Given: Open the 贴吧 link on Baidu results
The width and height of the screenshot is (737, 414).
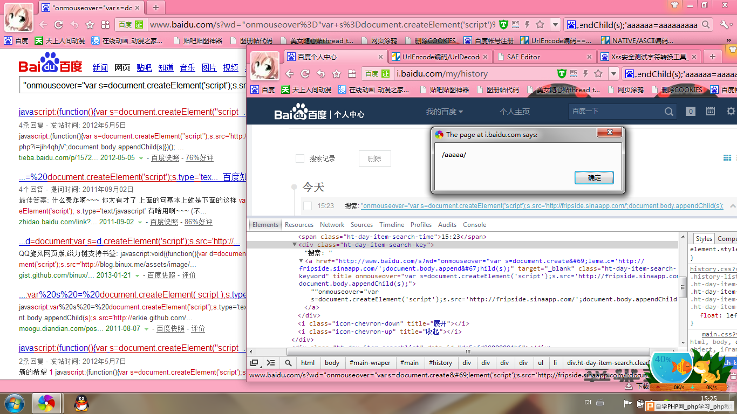Looking at the screenshot, I should tap(144, 67).
